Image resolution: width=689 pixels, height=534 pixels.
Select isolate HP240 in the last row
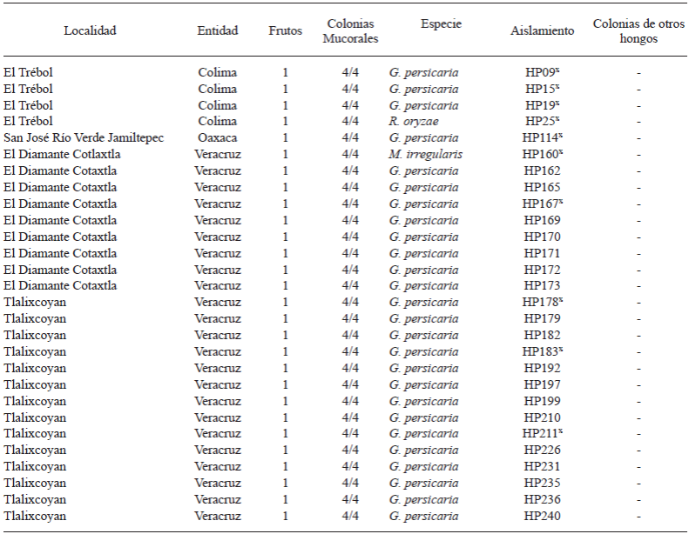pyautogui.click(x=542, y=516)
